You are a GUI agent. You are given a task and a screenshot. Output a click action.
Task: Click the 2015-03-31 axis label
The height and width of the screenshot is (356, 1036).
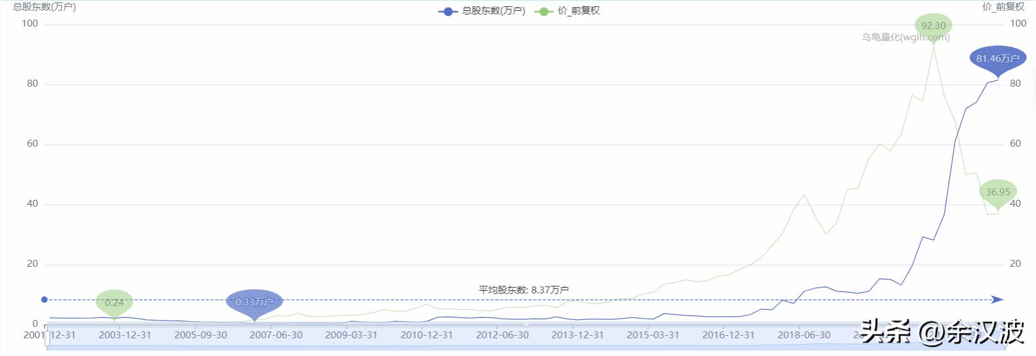653,335
